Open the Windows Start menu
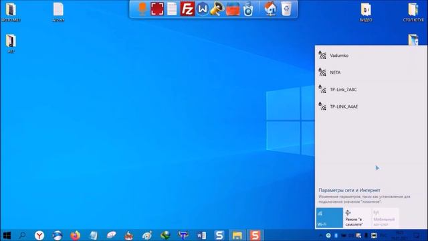This screenshot has height=241, width=428. coord(7,235)
